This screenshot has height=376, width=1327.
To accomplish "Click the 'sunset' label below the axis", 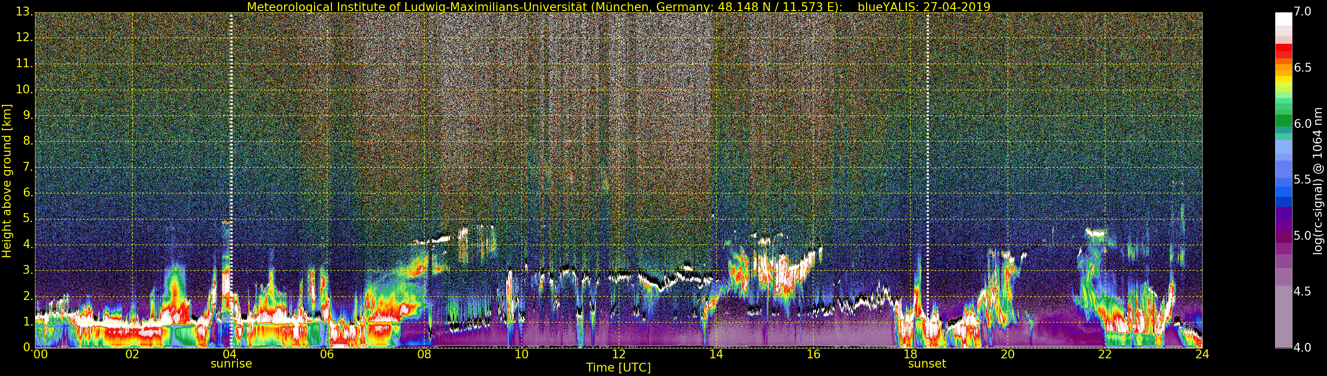I will 927,364.
